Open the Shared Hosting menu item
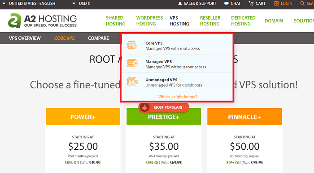 [116, 21]
